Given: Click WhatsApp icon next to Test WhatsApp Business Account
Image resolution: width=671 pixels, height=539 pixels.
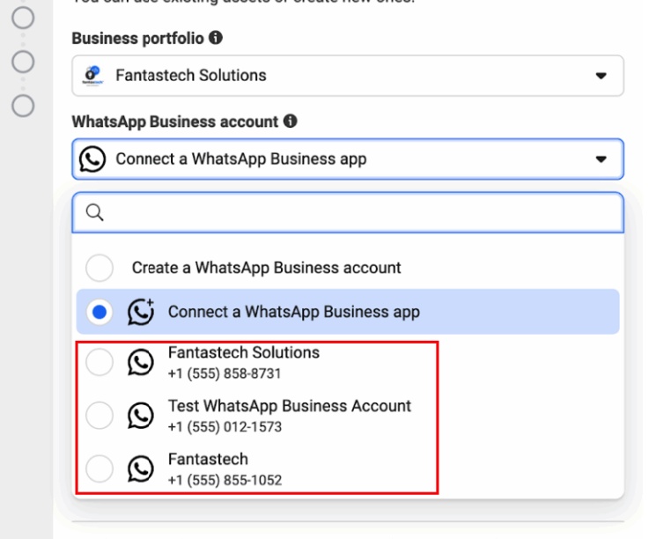Looking at the screenshot, I should 140,416.
